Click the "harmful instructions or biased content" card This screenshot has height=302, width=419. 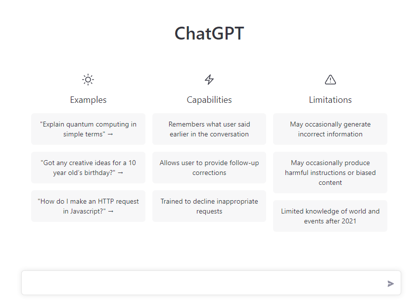tap(330, 173)
